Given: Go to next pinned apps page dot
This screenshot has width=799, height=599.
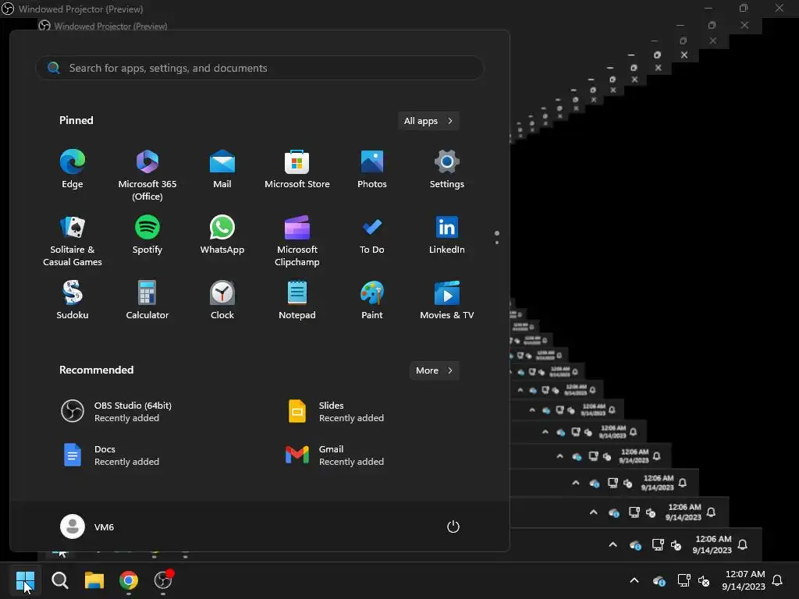Looking at the screenshot, I should click(497, 243).
